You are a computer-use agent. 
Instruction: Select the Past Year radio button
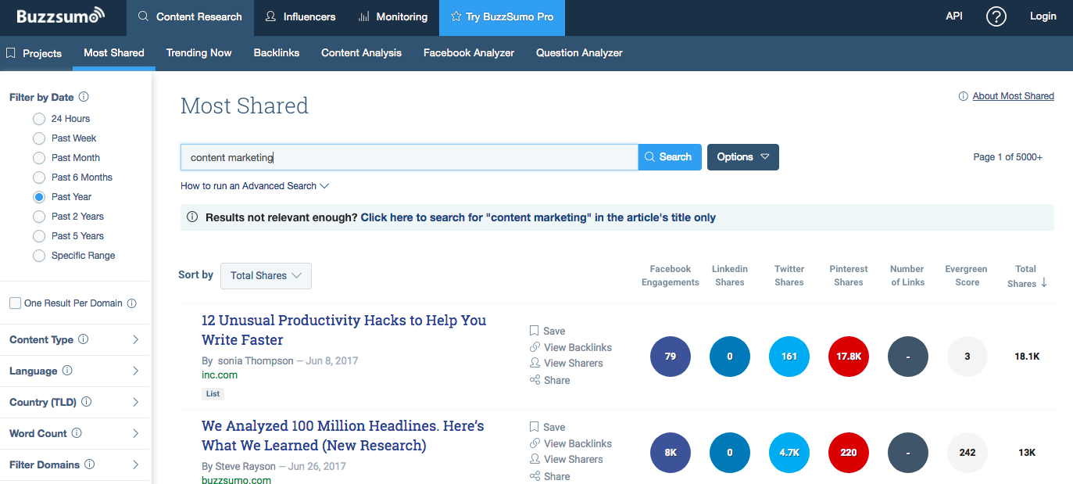tap(39, 197)
